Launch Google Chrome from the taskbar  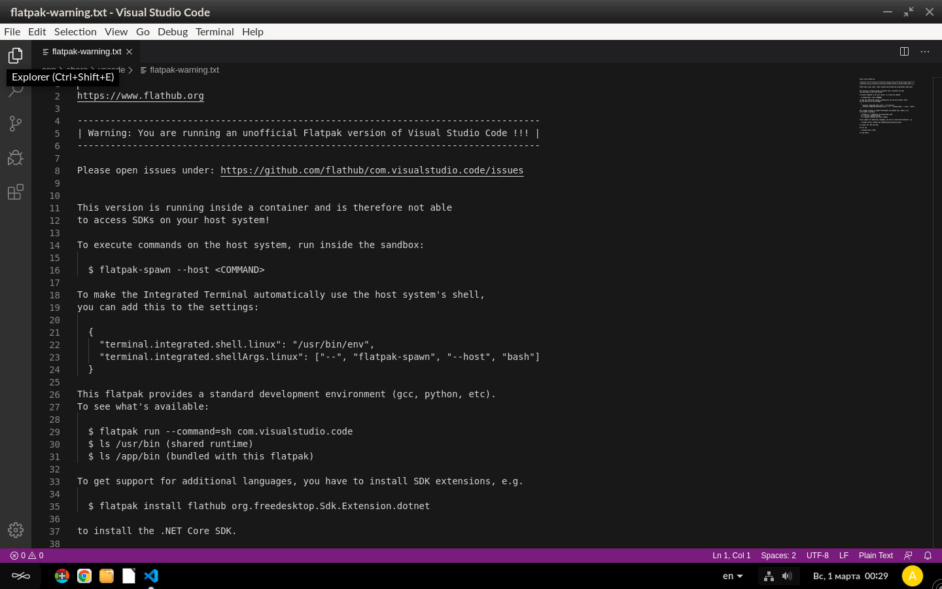[84, 576]
